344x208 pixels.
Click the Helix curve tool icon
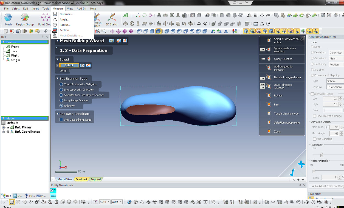click(199, 24)
